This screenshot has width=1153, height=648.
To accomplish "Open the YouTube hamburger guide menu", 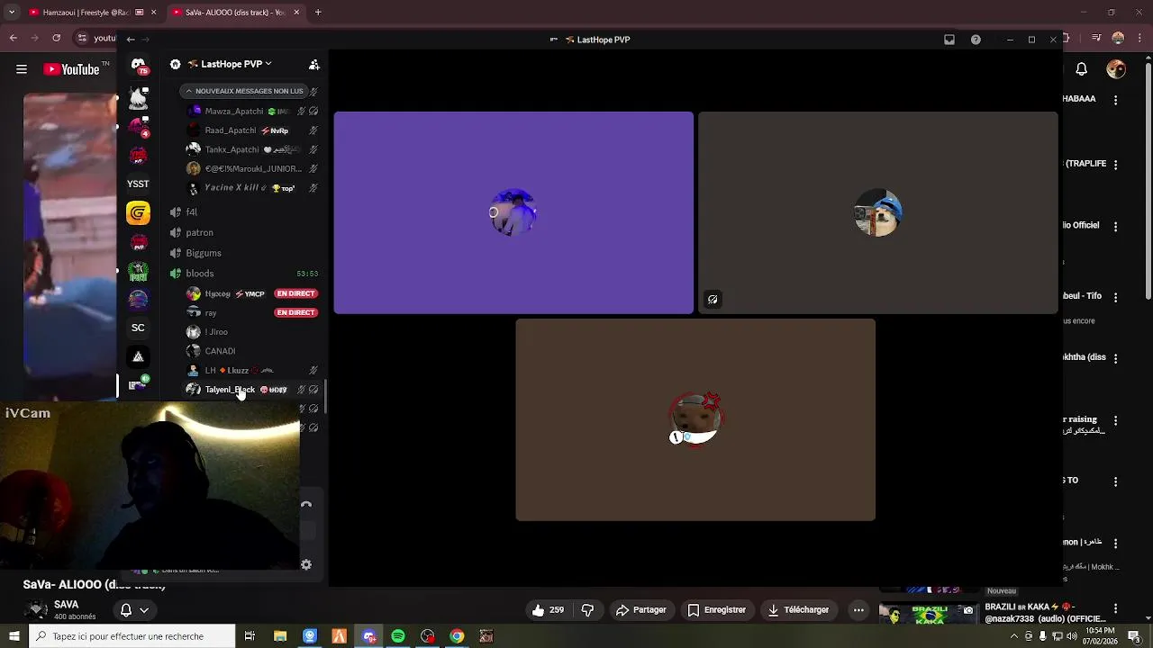I will pyautogui.click(x=21, y=69).
